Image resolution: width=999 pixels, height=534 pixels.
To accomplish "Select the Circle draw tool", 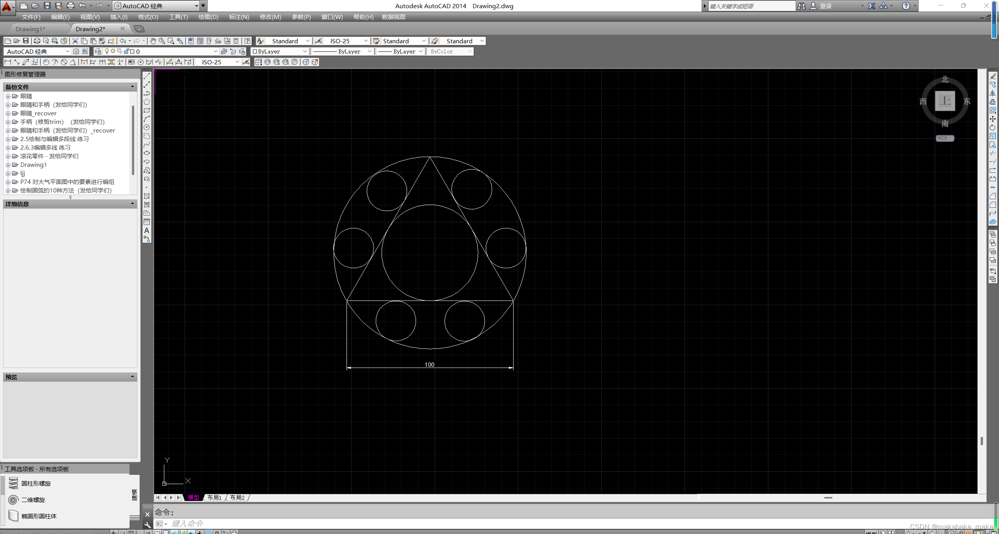I will [x=147, y=127].
